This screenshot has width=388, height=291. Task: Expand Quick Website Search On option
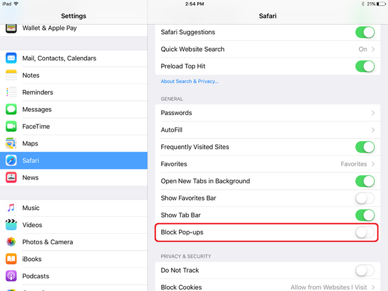(x=367, y=49)
